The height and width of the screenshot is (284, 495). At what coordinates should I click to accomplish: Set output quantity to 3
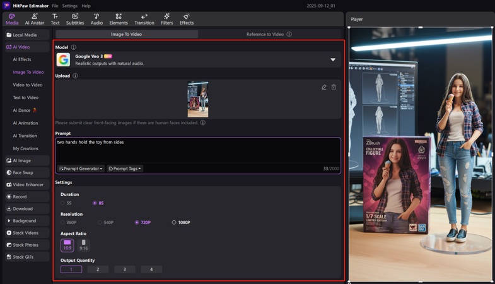pyautogui.click(x=125, y=269)
